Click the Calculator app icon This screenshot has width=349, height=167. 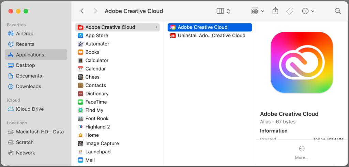click(80, 60)
